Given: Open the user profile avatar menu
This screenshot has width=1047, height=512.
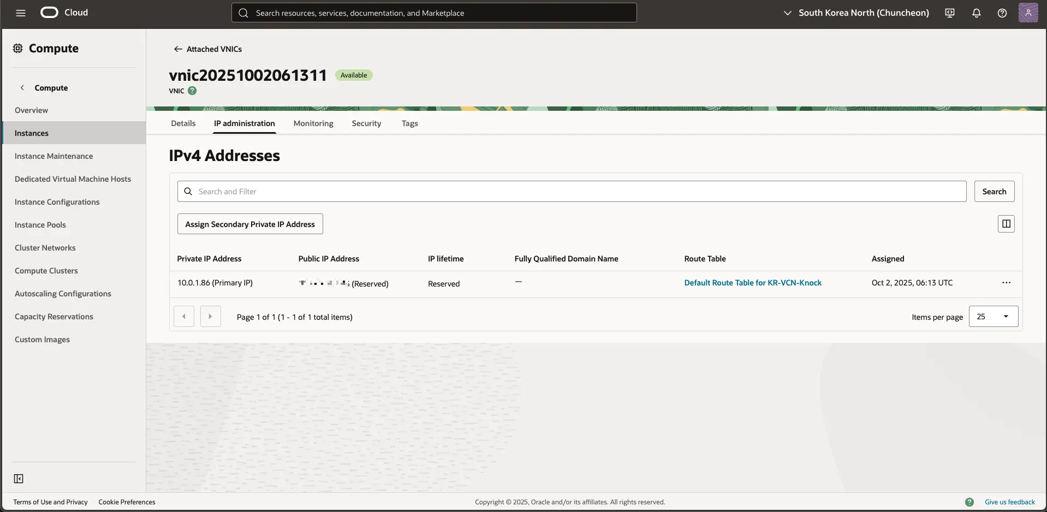Looking at the screenshot, I should pyautogui.click(x=1028, y=13).
